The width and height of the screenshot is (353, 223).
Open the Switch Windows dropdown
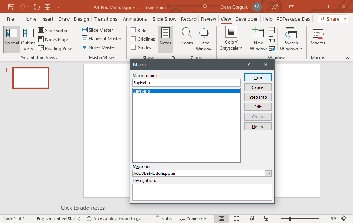(x=291, y=38)
